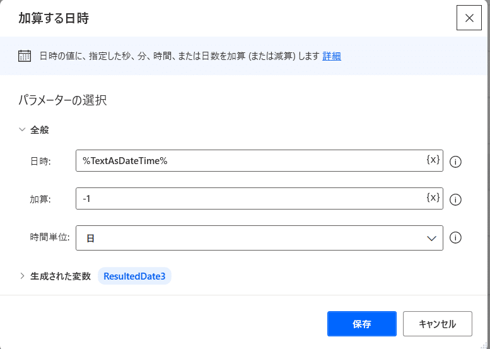
Task: Click the 生成された変数 label text
Action: tap(61, 276)
